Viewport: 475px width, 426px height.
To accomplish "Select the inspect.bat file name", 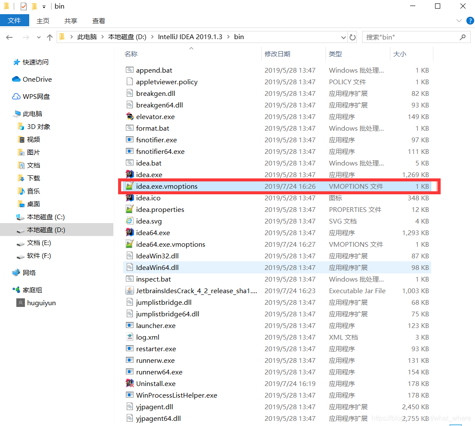I will (154, 279).
